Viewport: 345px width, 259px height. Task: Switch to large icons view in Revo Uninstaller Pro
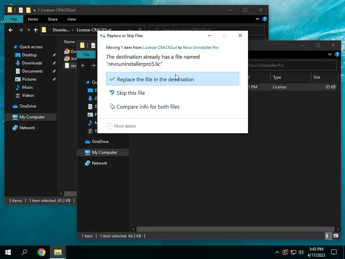point(336,236)
